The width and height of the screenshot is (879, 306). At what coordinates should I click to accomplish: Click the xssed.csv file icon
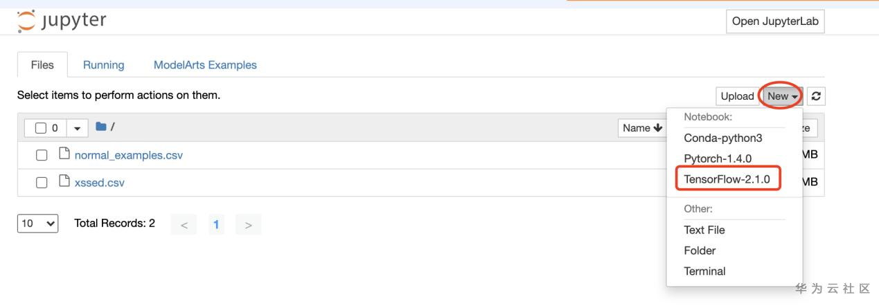pyautogui.click(x=64, y=183)
